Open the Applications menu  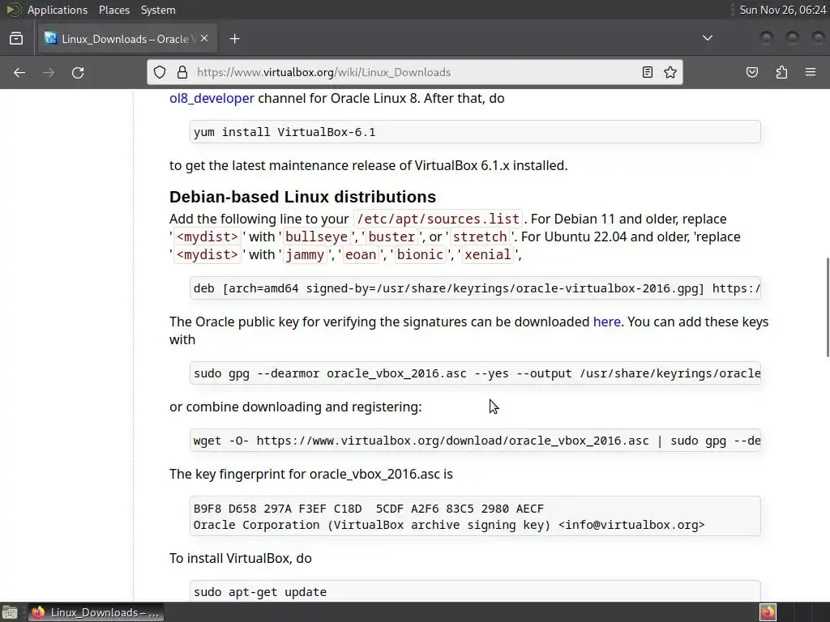pyautogui.click(x=58, y=10)
